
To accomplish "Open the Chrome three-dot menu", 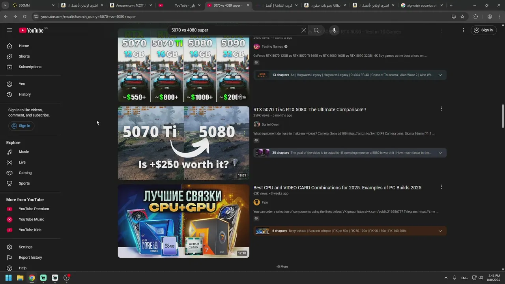I will [499, 17].
